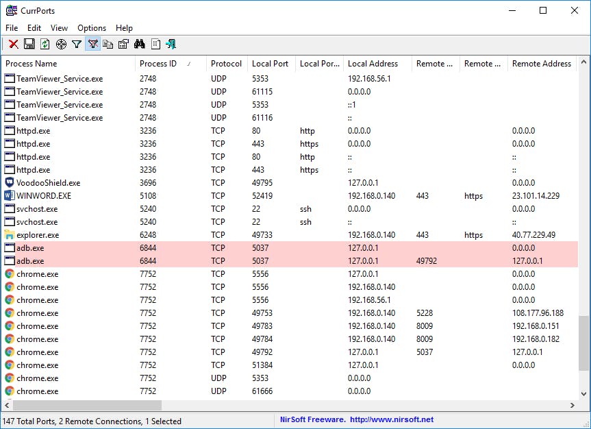Open the http://www.nirsoft.net link
The height and width of the screenshot is (429, 591).
point(392,419)
